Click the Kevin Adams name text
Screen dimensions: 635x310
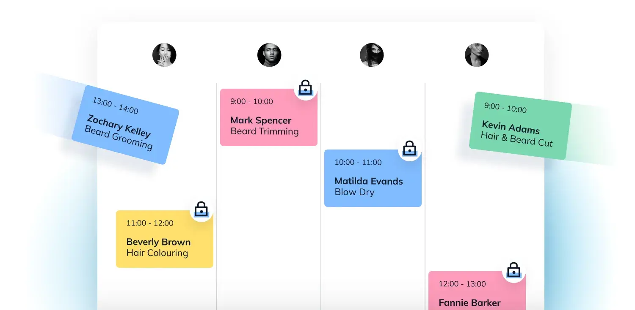(511, 127)
